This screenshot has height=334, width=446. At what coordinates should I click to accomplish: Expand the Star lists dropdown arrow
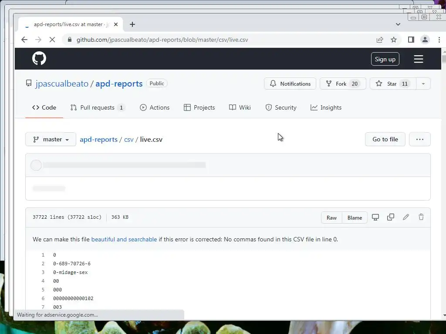[423, 84]
